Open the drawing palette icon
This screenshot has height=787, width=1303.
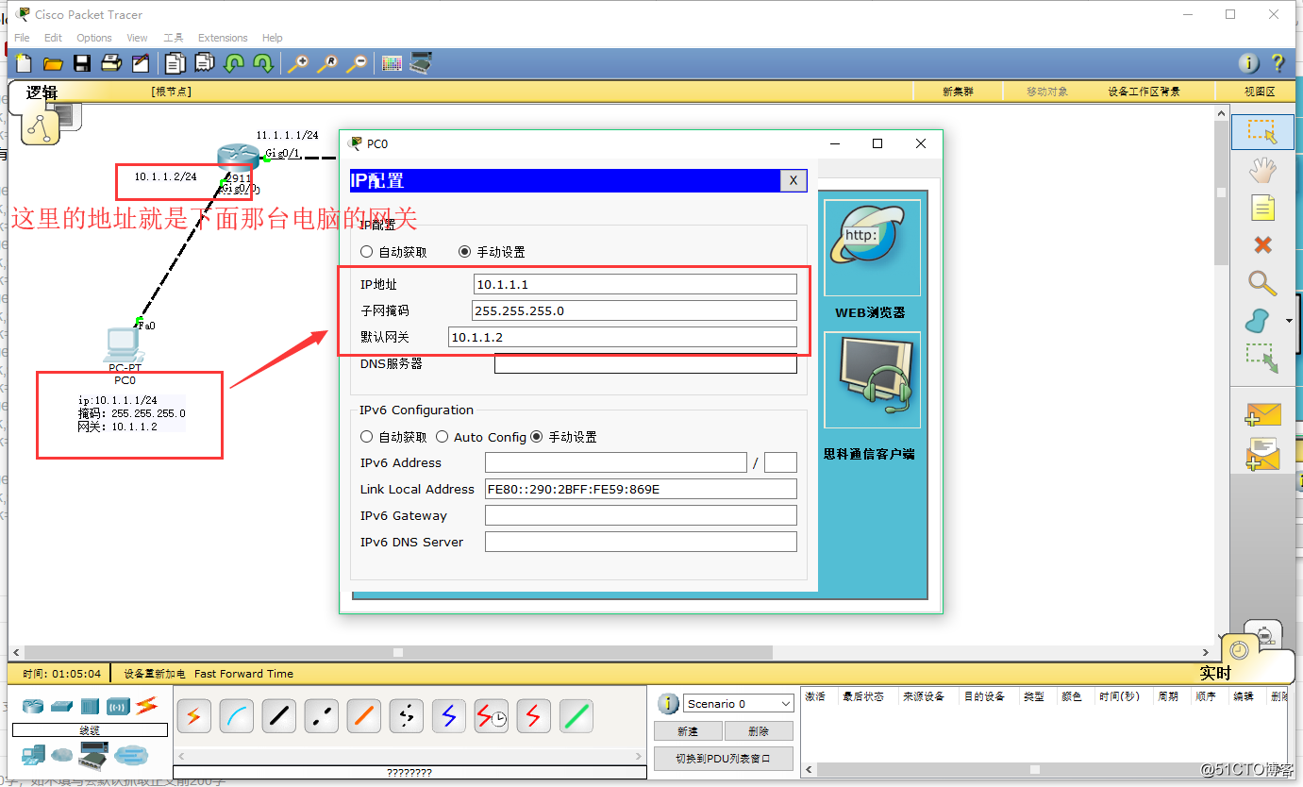coord(392,63)
